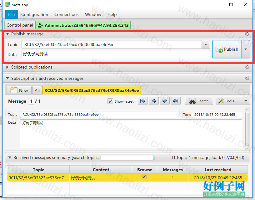Click the Last received column header
This screenshot has width=255, height=200.
click(218, 170)
